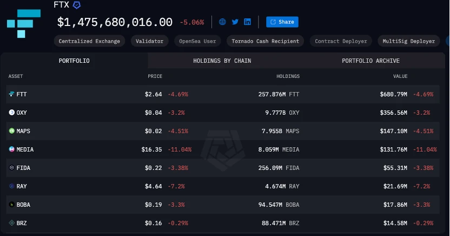Select the Tornado Cash Recipient tag
450x236 pixels.
click(x=265, y=41)
